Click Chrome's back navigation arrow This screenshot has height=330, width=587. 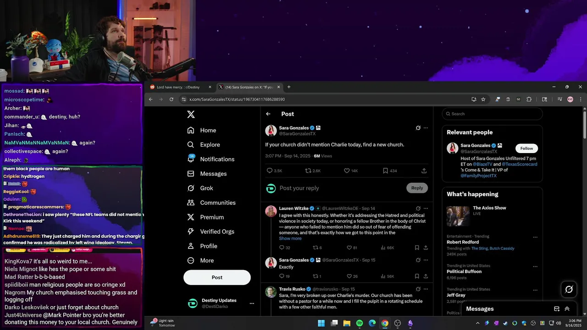pos(150,99)
